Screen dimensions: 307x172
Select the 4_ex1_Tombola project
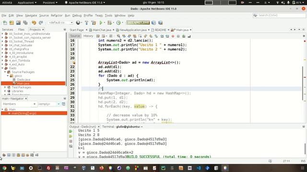pyautogui.click(x=19, y=61)
